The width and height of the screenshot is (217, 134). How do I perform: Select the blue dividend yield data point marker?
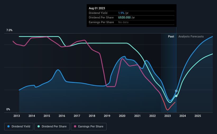176,91
